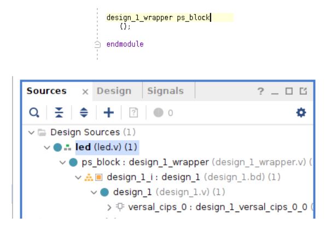Switch to the Design tab
Screen dimensions: 325x229
114,91
